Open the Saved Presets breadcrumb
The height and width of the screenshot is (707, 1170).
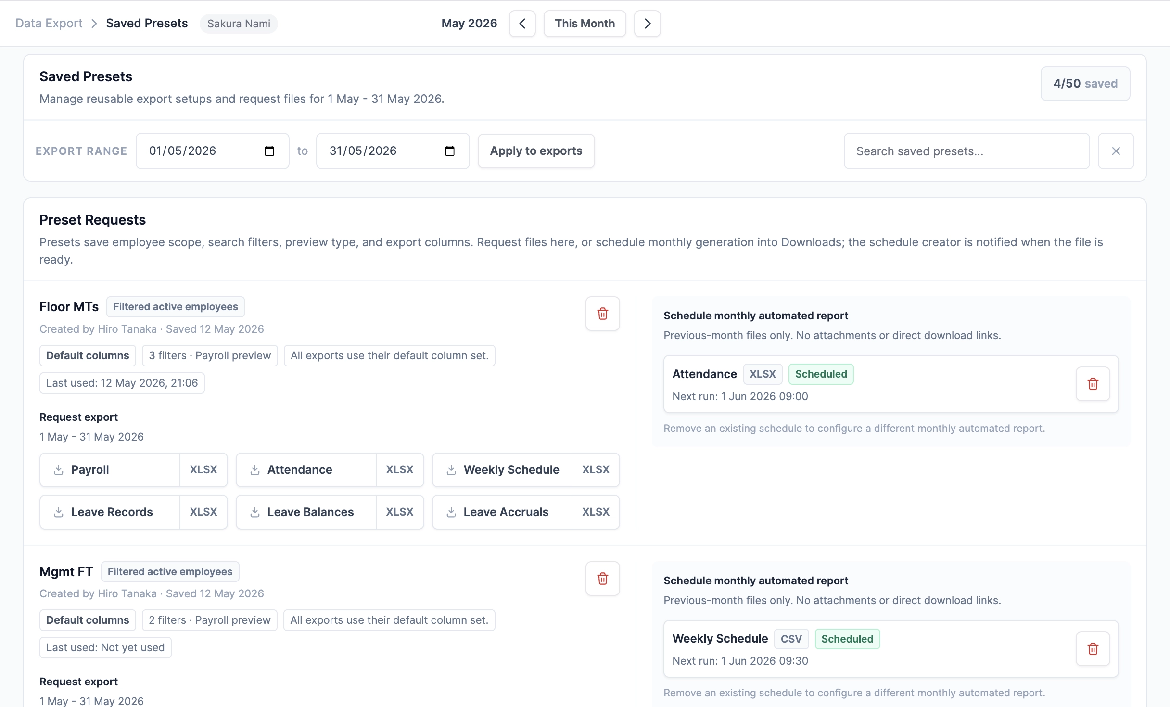(x=147, y=24)
